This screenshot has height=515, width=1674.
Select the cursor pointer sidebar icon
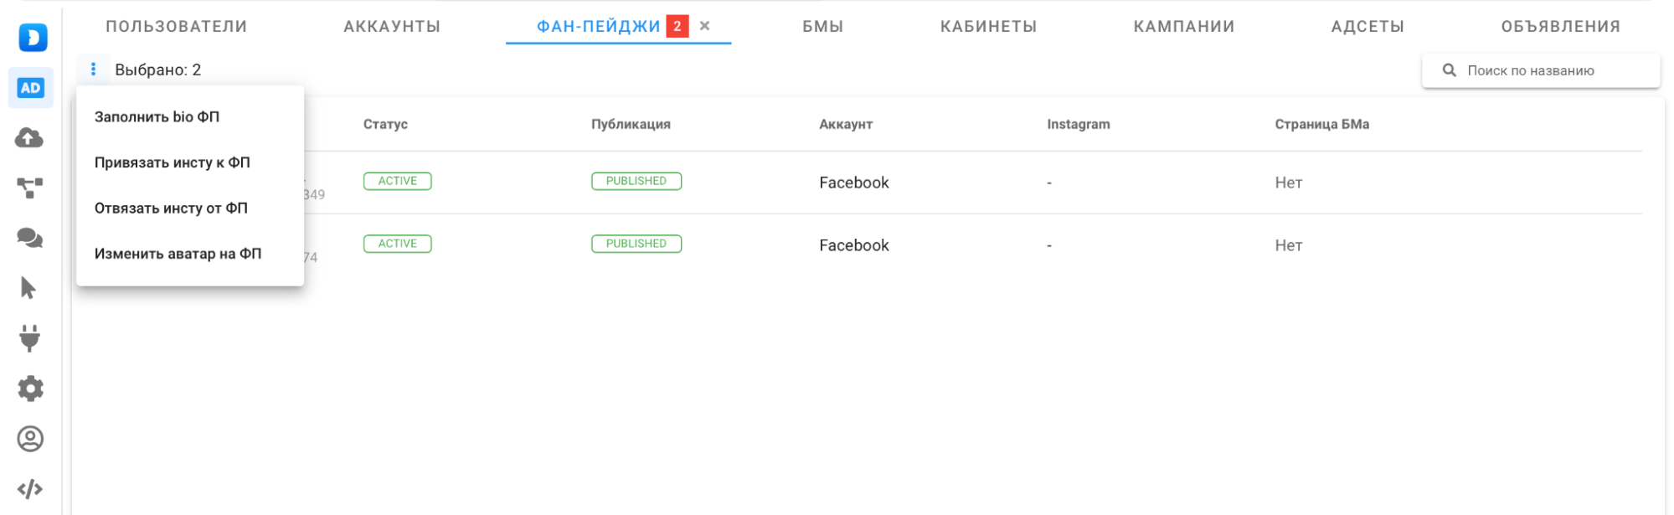coord(28,288)
